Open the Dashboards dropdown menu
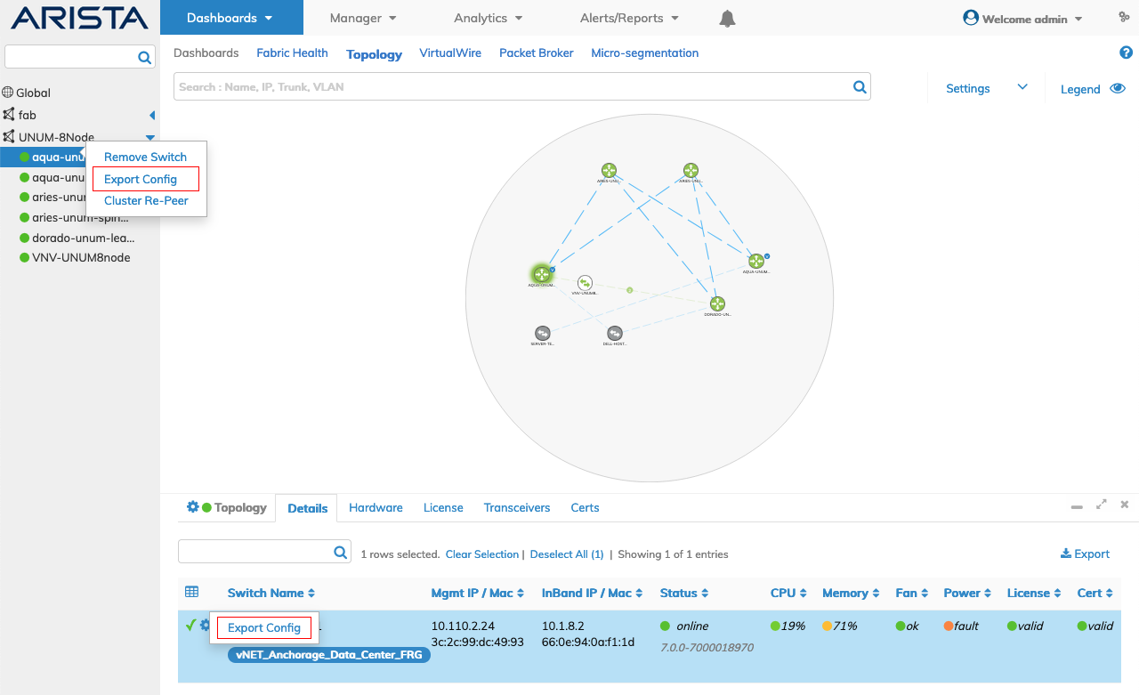This screenshot has width=1139, height=695. pyautogui.click(x=230, y=18)
